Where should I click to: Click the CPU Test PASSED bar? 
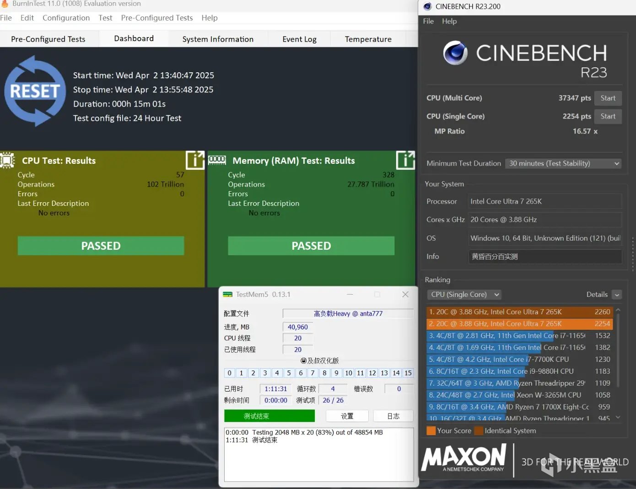point(101,246)
